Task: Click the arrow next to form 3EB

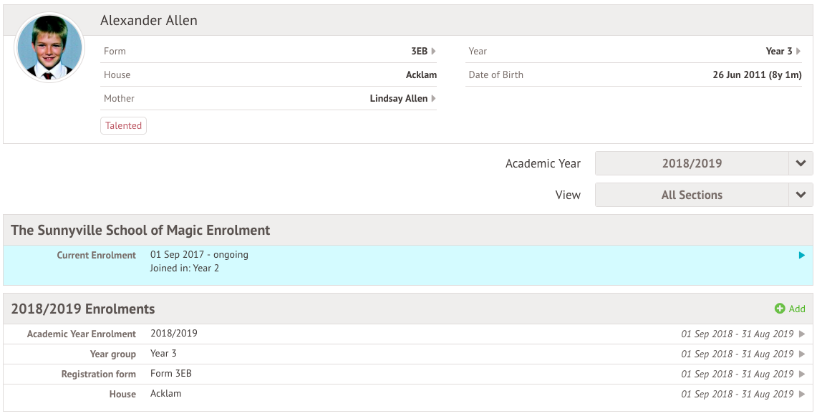Action: point(434,52)
